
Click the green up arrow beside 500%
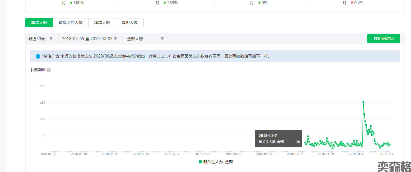(x=71, y=3)
